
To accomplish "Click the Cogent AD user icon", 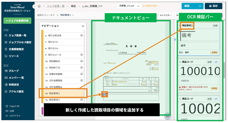I will pos(7,106).
